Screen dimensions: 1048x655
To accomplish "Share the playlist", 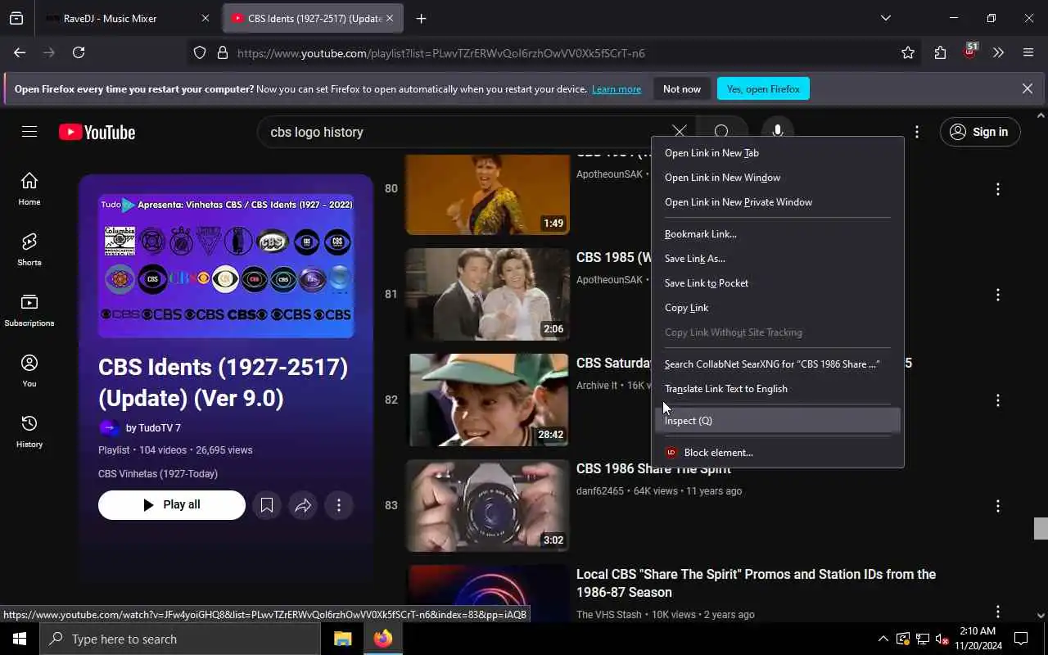I will click(x=303, y=505).
